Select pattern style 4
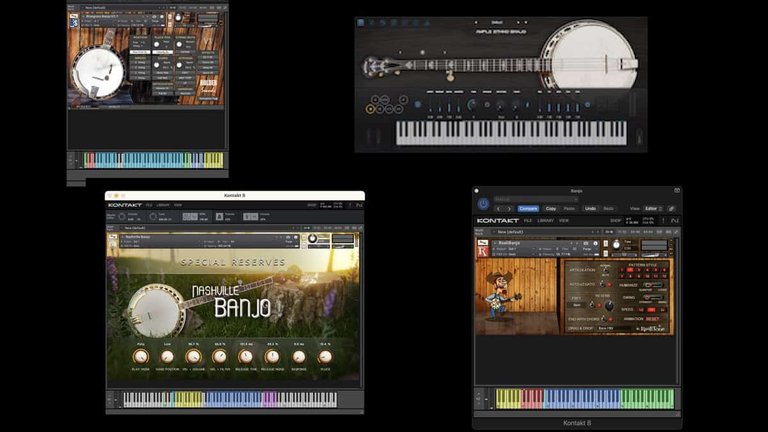The image size is (768, 432). click(648, 270)
